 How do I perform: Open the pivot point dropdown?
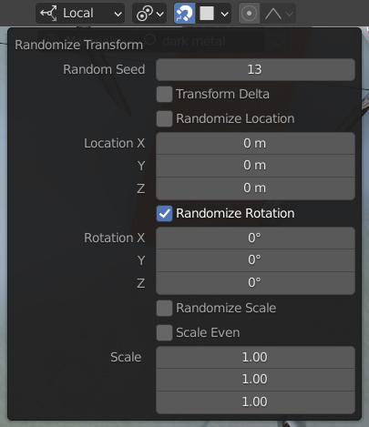click(149, 14)
